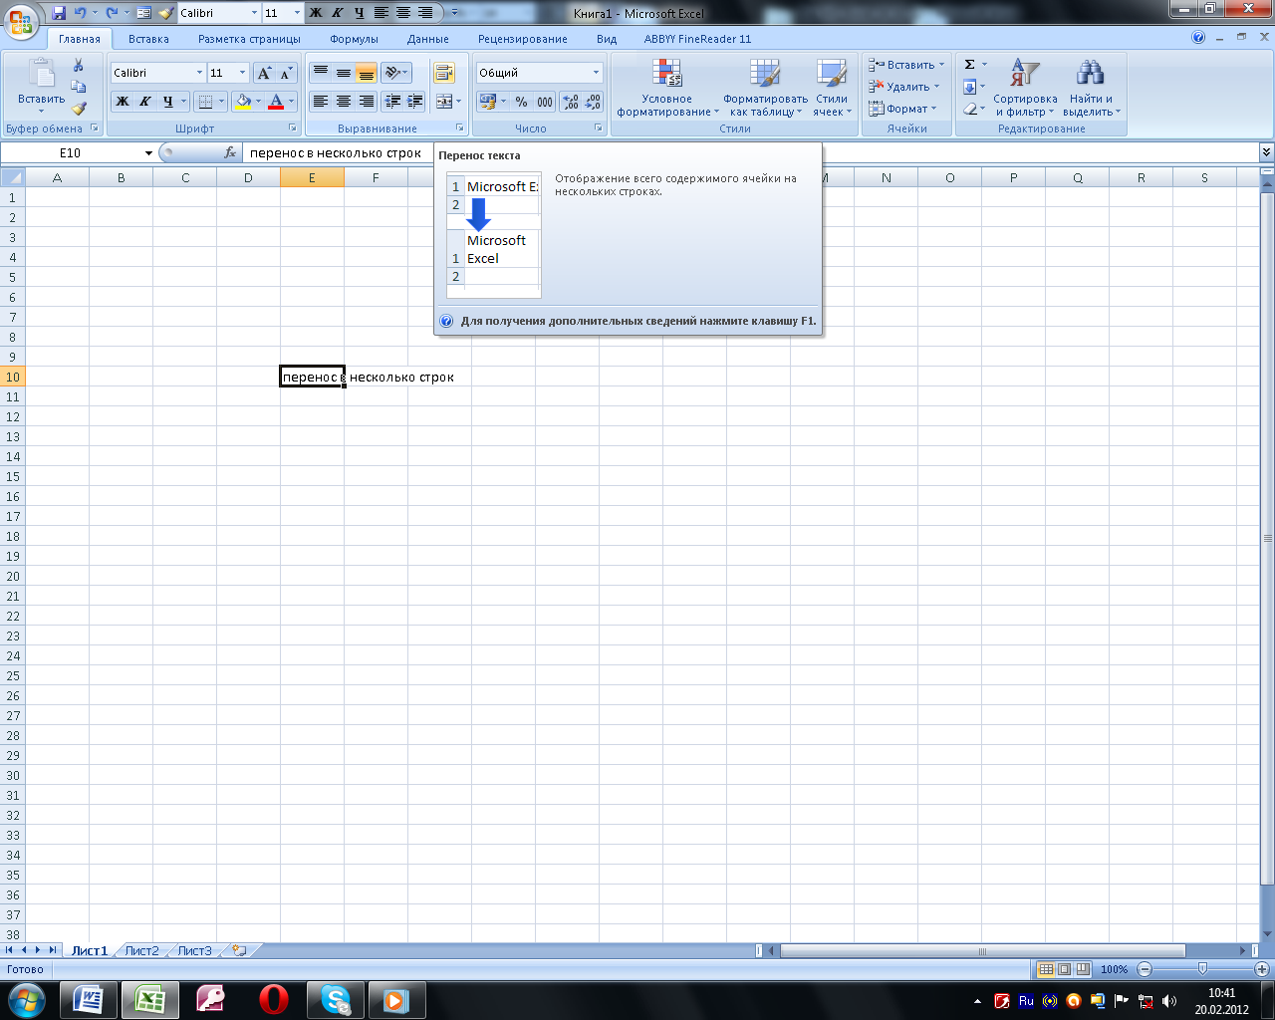1275x1020 pixels.
Task: Click the AutoSum sigma icon
Action: point(969,65)
